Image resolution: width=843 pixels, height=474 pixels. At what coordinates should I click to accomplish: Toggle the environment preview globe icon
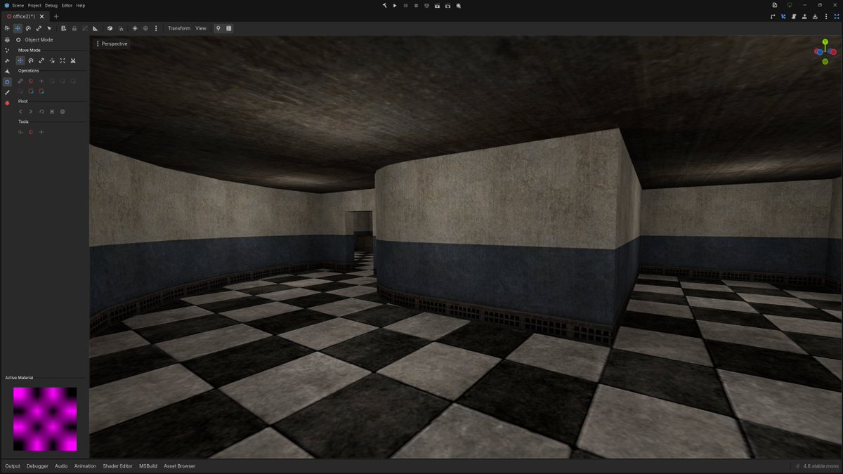point(145,28)
